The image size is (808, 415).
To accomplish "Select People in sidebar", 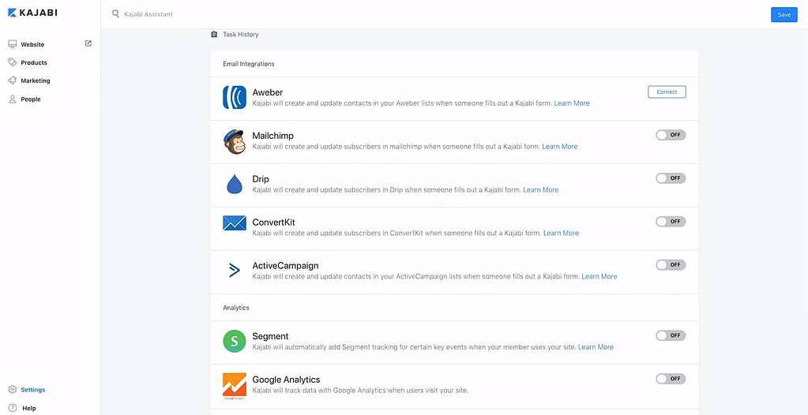I will pos(30,99).
